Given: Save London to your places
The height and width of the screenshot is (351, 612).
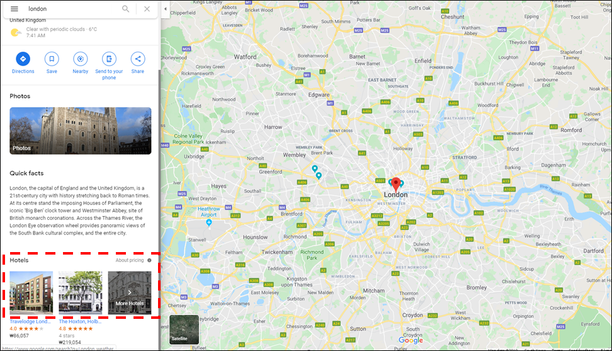Looking at the screenshot, I should (x=52, y=63).
